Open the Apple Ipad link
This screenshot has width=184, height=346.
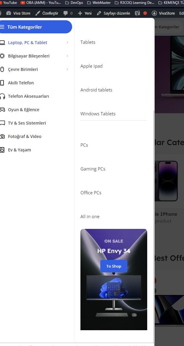point(91,66)
